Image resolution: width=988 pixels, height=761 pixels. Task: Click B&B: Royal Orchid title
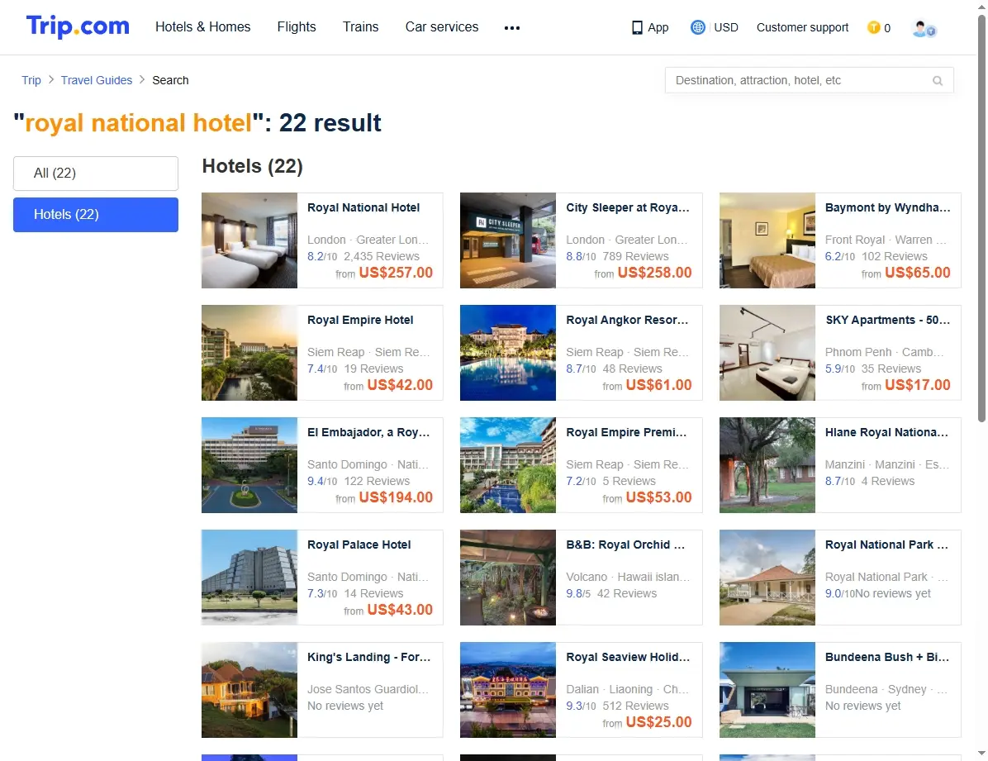(625, 545)
